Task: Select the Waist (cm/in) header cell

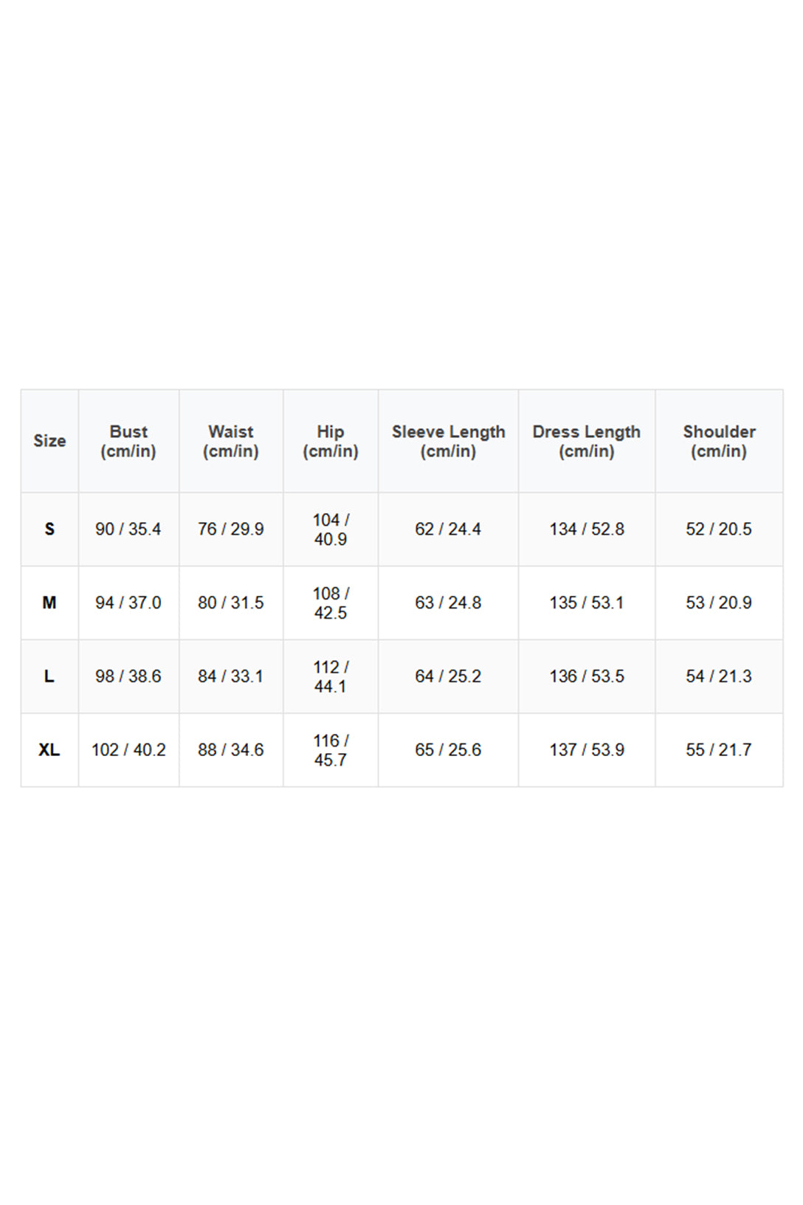Action: pos(231,441)
